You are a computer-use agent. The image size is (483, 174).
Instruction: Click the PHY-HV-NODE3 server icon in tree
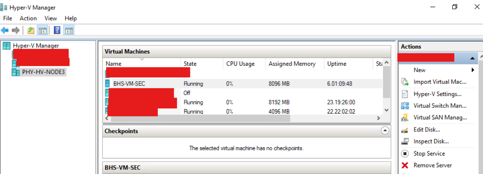click(x=16, y=72)
